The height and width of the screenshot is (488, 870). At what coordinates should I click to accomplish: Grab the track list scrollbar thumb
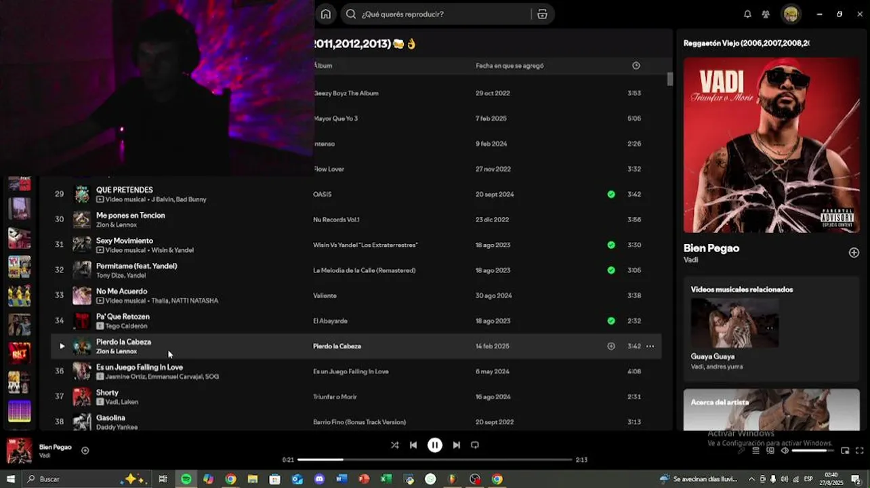(x=670, y=79)
